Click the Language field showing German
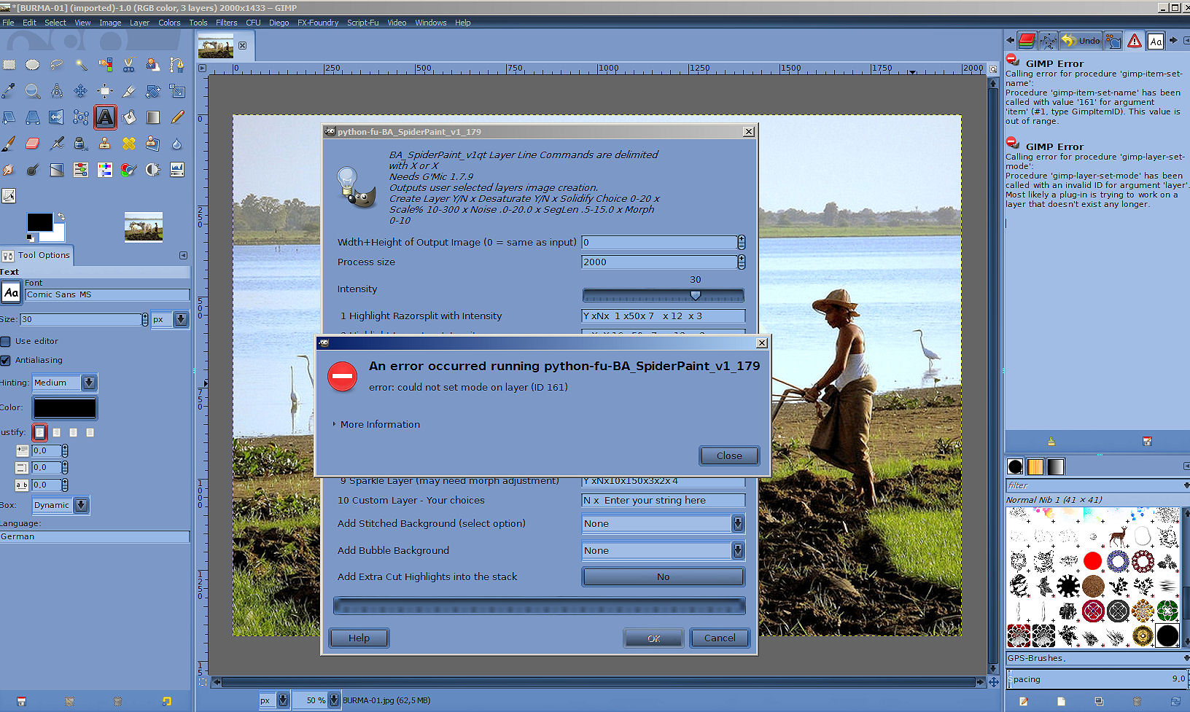 point(95,536)
